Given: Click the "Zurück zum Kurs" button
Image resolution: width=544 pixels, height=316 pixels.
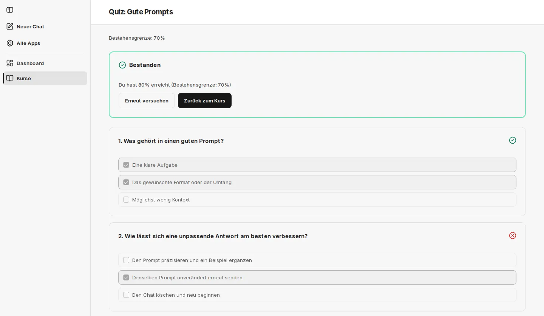Looking at the screenshot, I should [205, 101].
